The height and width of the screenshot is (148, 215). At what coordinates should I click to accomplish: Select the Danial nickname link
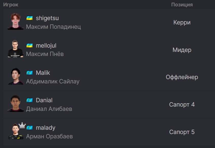coord(44,100)
